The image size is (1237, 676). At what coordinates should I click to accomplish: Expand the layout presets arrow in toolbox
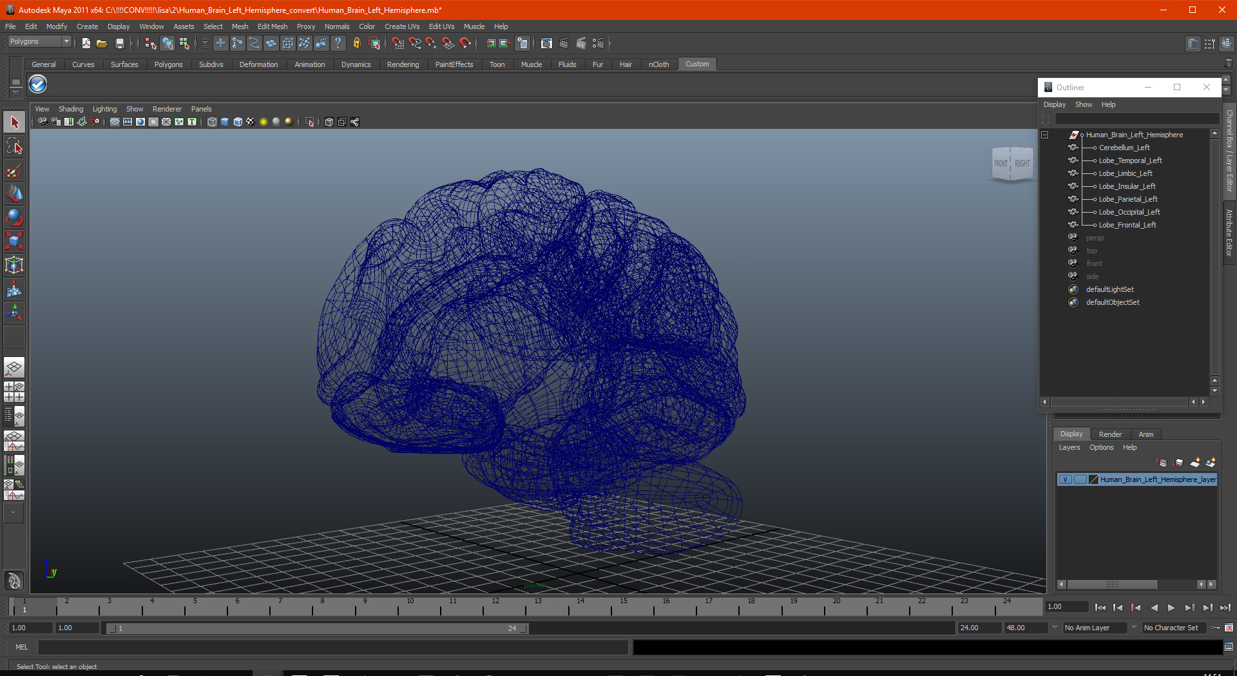tap(13, 513)
